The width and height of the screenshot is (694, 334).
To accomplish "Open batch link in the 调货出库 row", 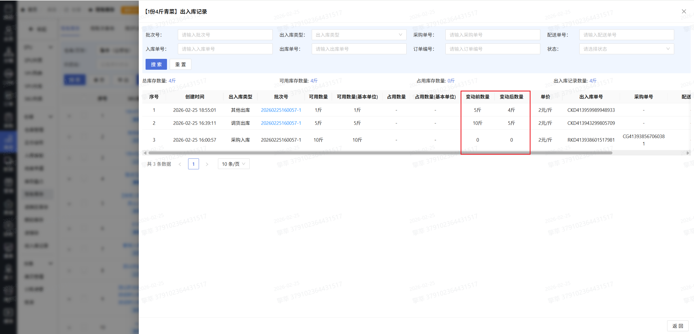I will (x=281, y=123).
